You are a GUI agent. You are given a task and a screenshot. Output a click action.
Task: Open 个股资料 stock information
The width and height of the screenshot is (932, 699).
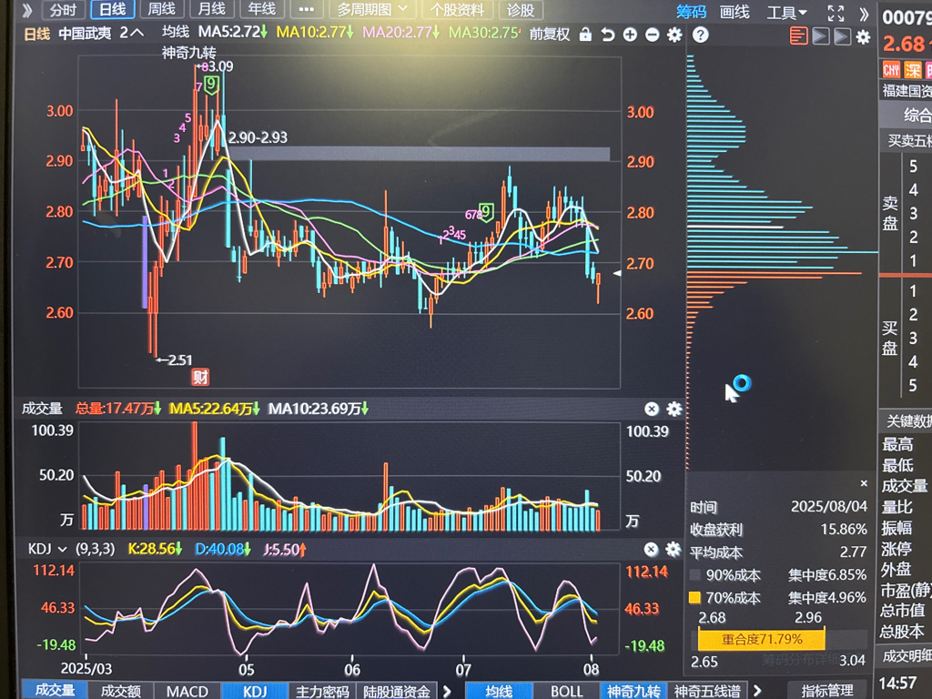click(x=457, y=10)
